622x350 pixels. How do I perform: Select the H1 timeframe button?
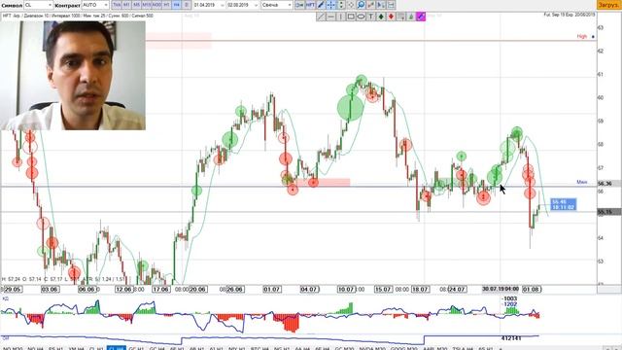click(x=166, y=5)
